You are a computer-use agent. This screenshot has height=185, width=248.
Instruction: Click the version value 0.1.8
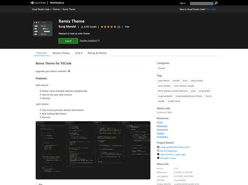point(176,168)
